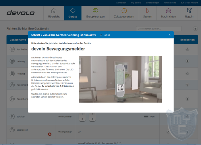Click the plus icon to add device

(x=195, y=29)
